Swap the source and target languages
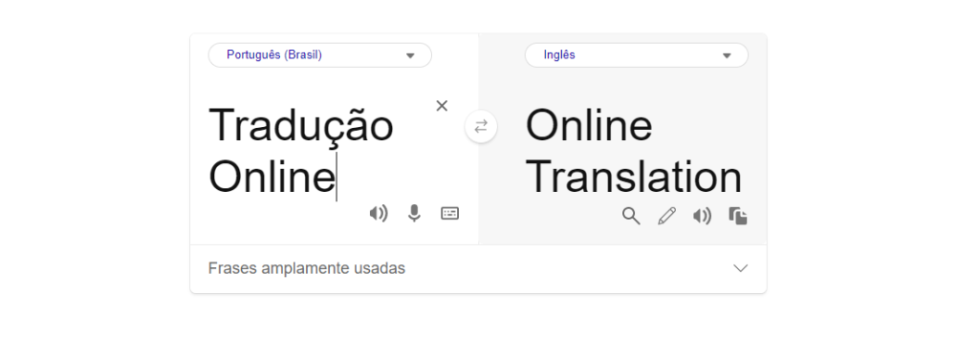Image resolution: width=979 pixels, height=358 pixels. click(481, 127)
